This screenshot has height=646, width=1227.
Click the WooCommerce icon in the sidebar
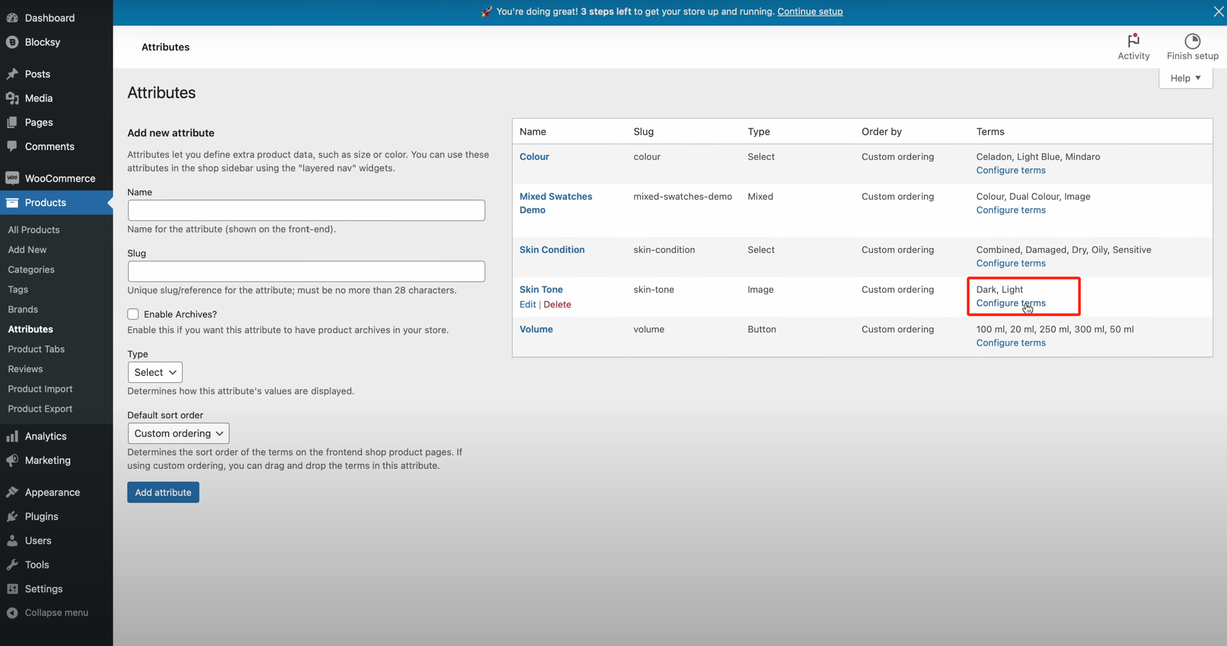point(12,178)
